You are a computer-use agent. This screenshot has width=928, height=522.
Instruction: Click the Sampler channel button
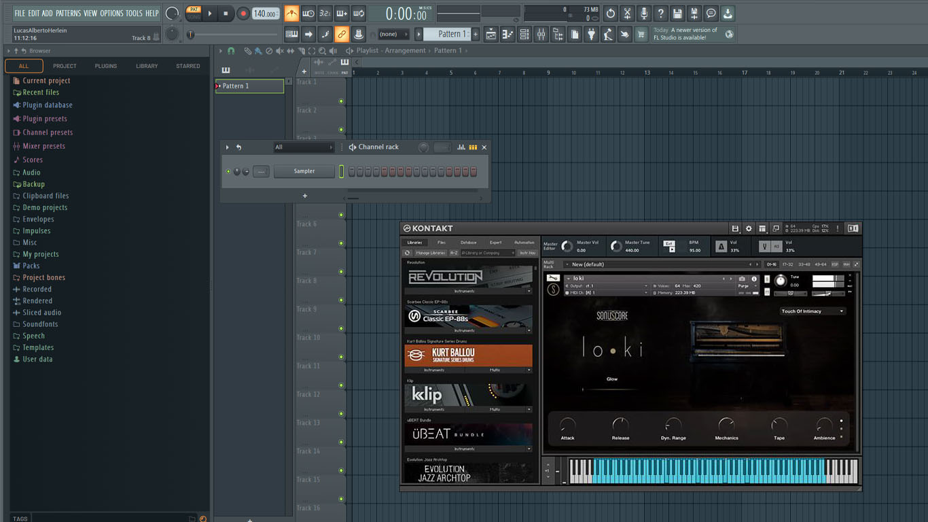pyautogui.click(x=304, y=171)
